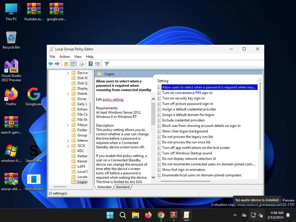Open taskbar Search magnifier icon
The width and height of the screenshot is (296, 222).
click(123, 215)
